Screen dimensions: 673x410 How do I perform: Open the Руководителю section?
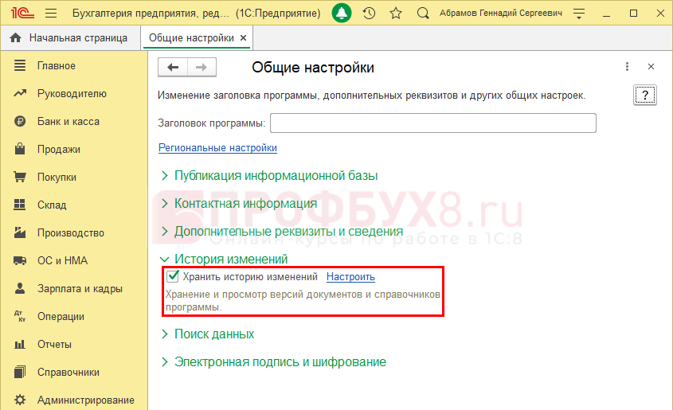(x=72, y=93)
